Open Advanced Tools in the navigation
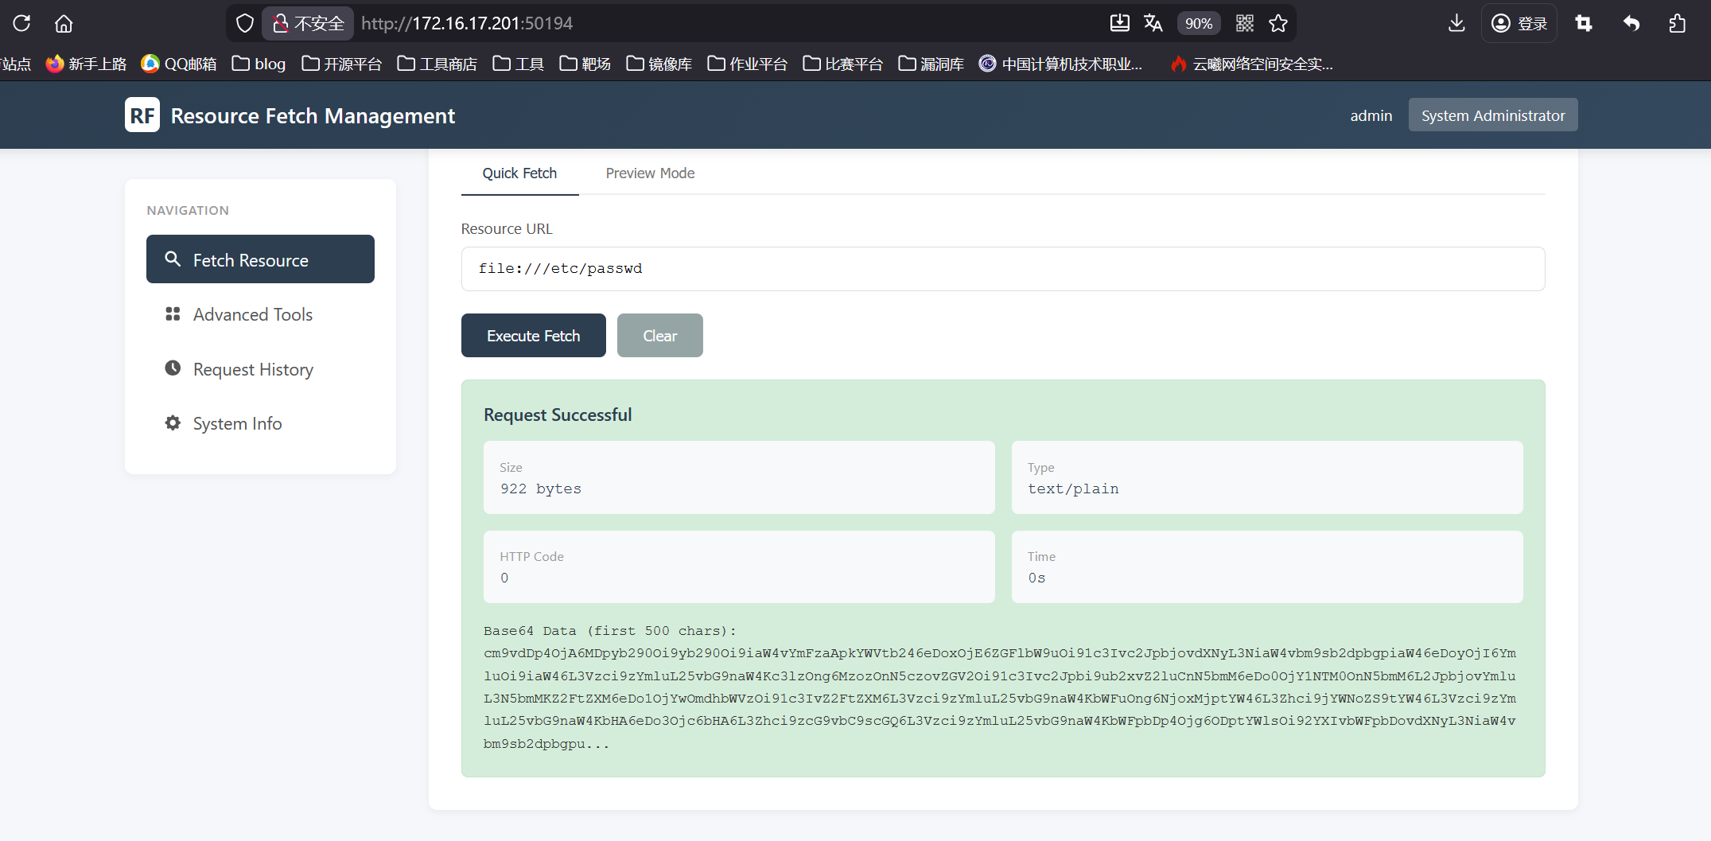Image resolution: width=1711 pixels, height=841 pixels. (x=260, y=314)
